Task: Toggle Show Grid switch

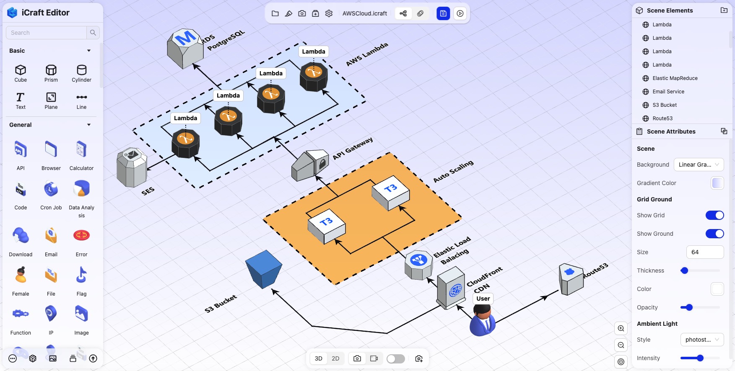Action: (x=714, y=215)
